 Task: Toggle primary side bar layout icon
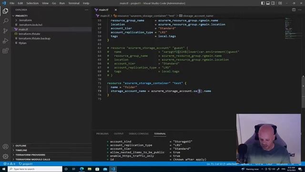pyautogui.click(x=263, y=3)
